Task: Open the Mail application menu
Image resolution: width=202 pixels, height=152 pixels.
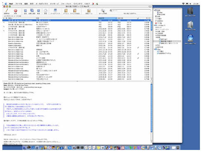Action: tap(11, 4)
